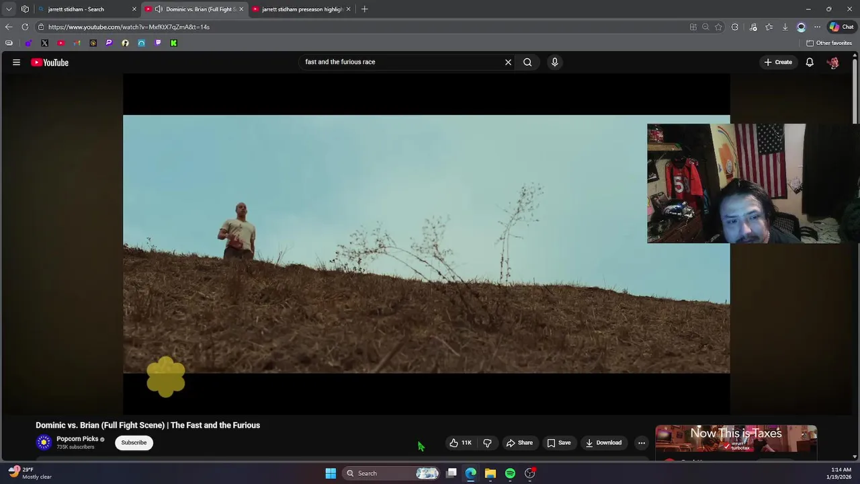Open Edge workspaces icon

click(x=25, y=9)
